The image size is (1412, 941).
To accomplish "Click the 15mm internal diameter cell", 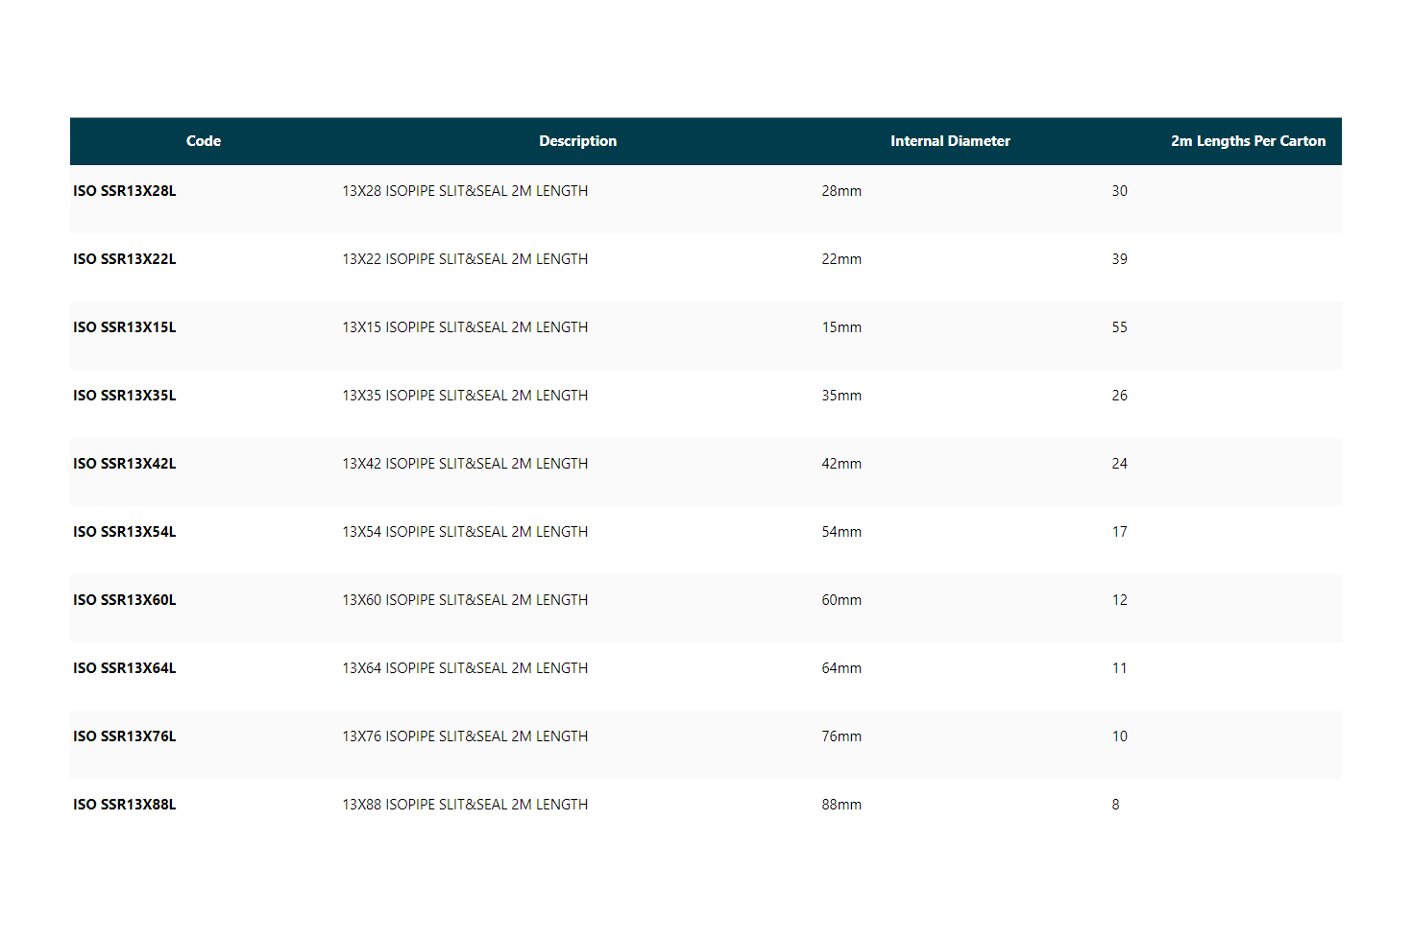I will (841, 327).
